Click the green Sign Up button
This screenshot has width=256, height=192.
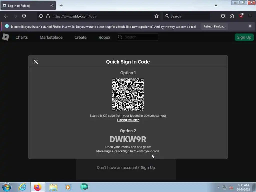tap(244, 37)
